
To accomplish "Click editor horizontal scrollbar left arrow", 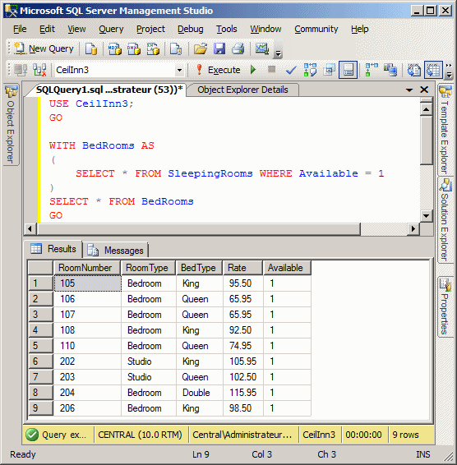I will [30, 229].
